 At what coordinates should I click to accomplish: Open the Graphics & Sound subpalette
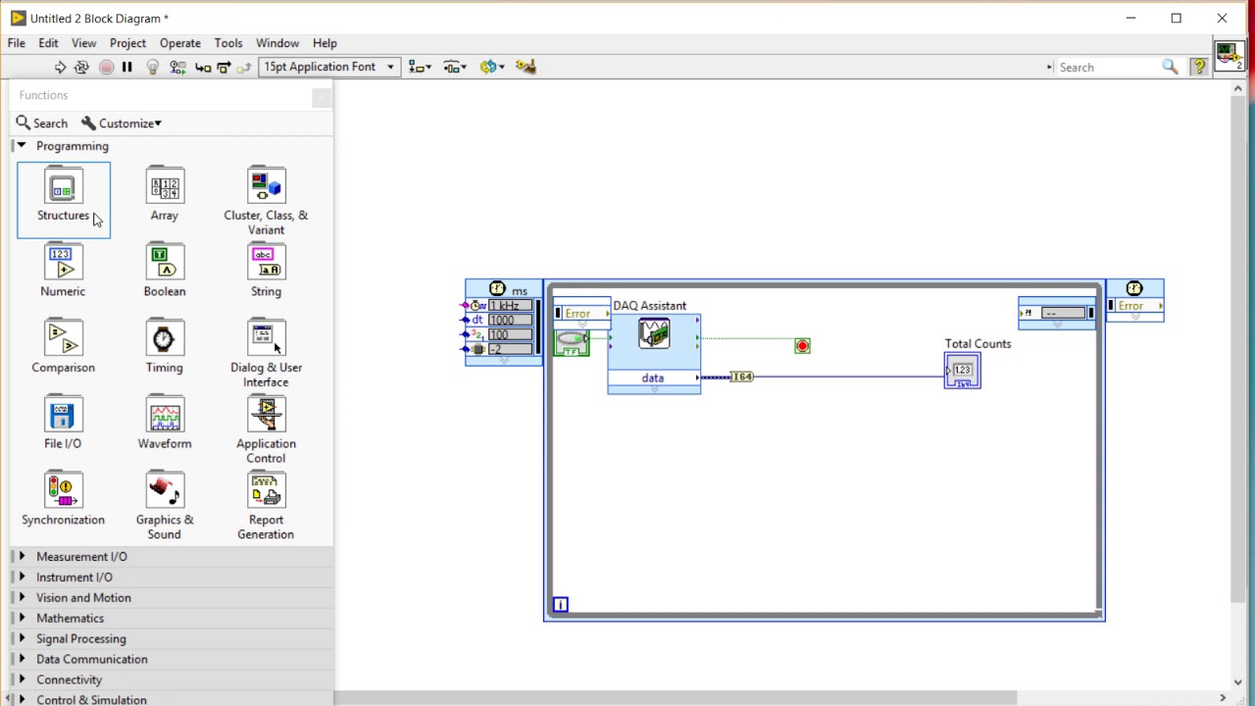click(x=165, y=506)
